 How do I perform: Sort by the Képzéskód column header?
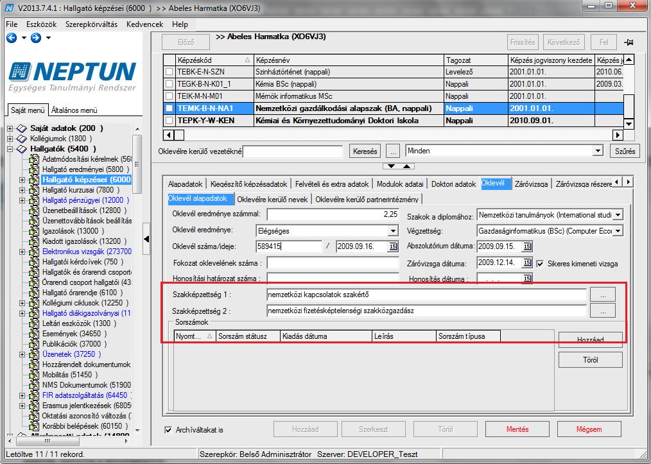[x=214, y=60]
